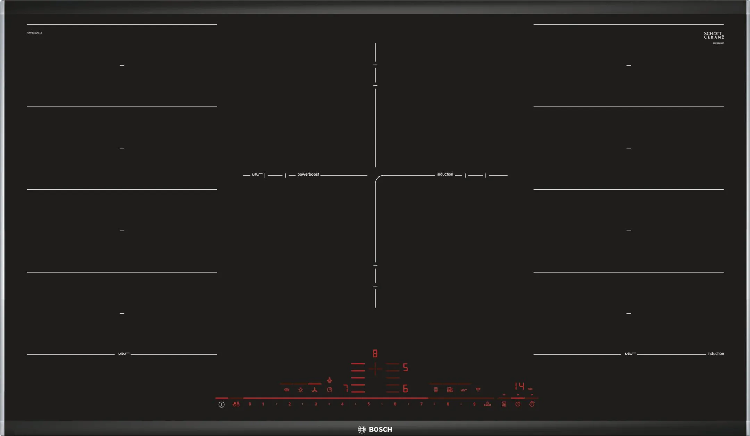Viewport: 750px width, 436px height.
Task: Select the right zone showing 5
Action: pos(405,368)
